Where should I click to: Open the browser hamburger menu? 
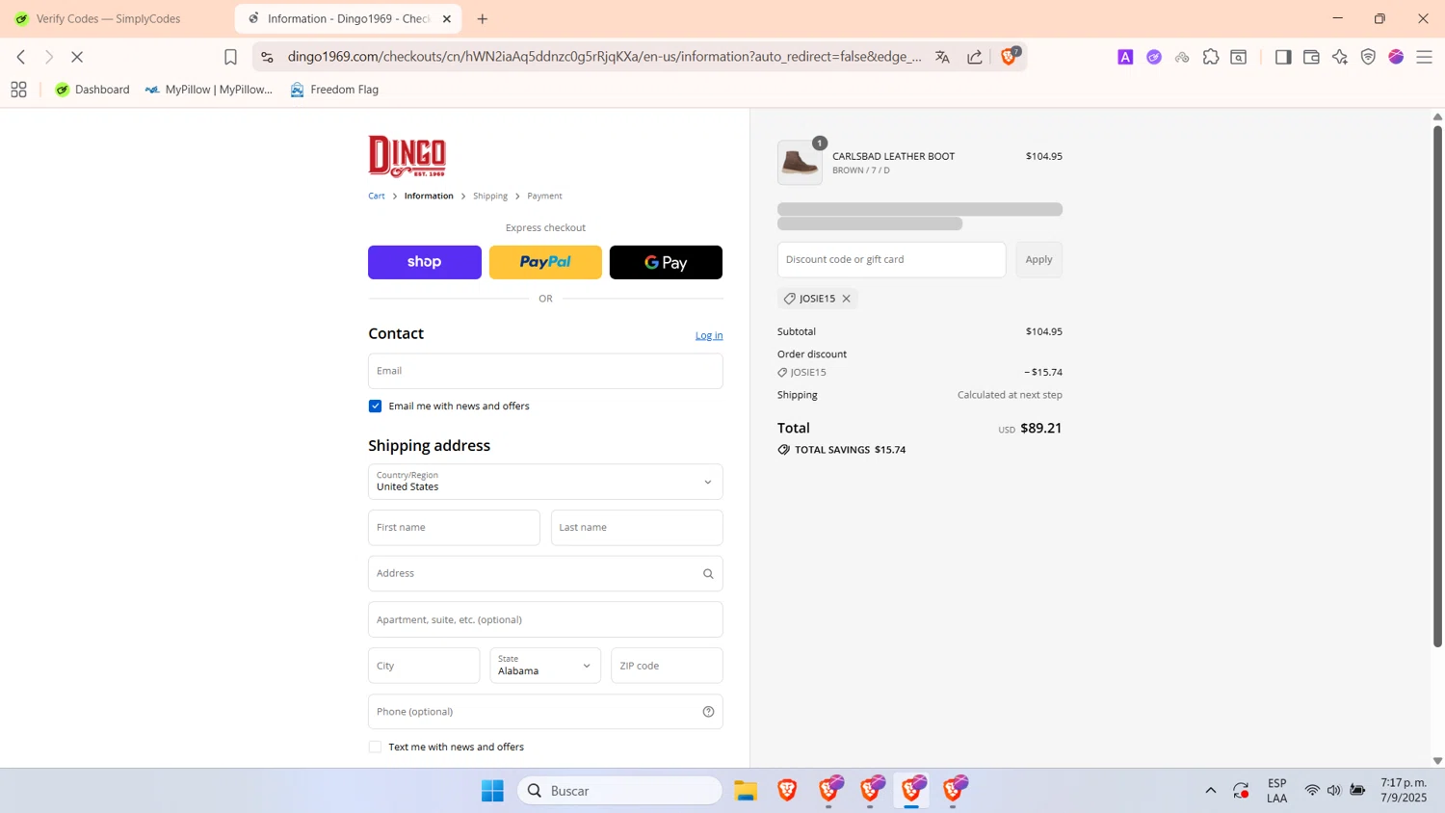tap(1425, 57)
